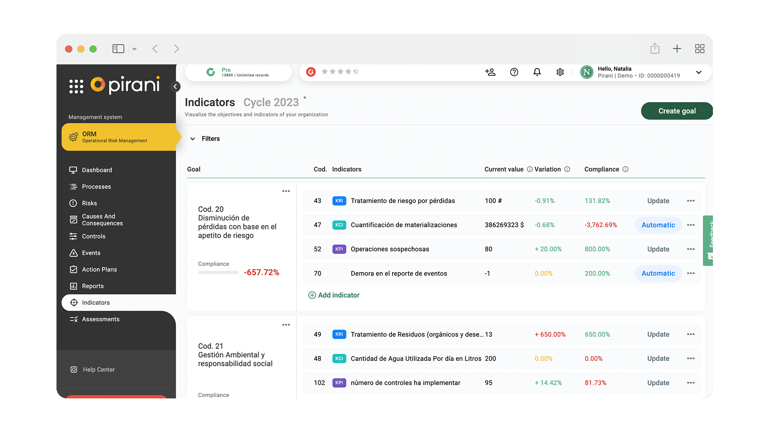Enable Automatic update for indicator 70

658,273
